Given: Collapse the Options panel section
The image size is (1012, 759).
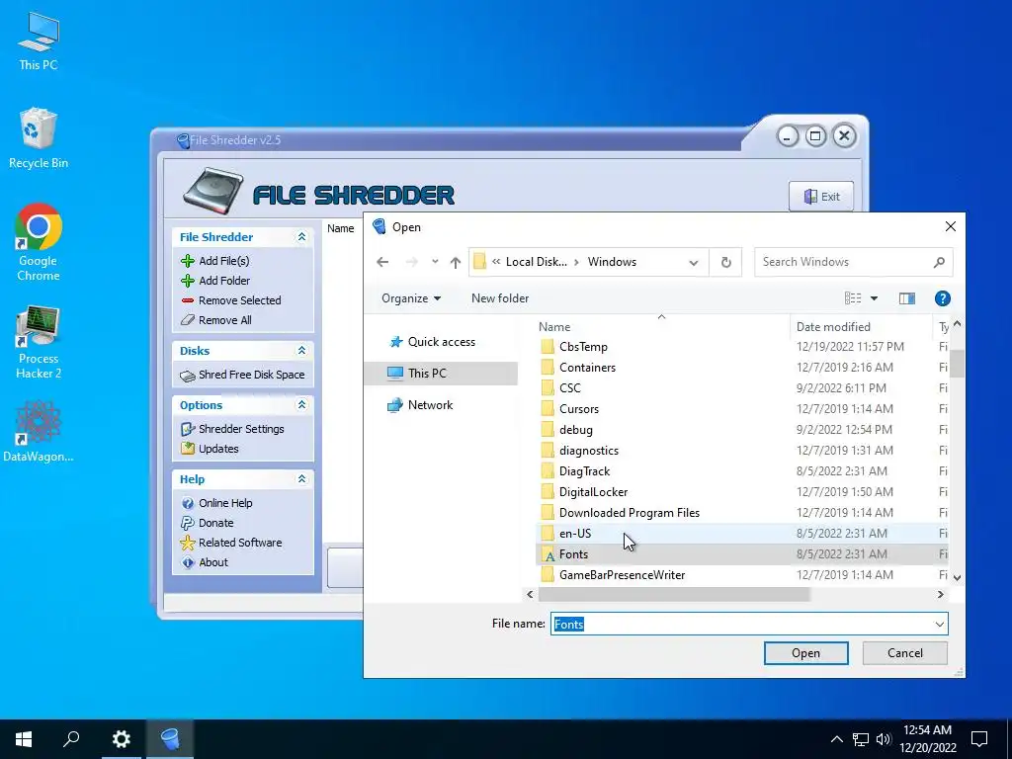Looking at the screenshot, I should pyautogui.click(x=301, y=404).
